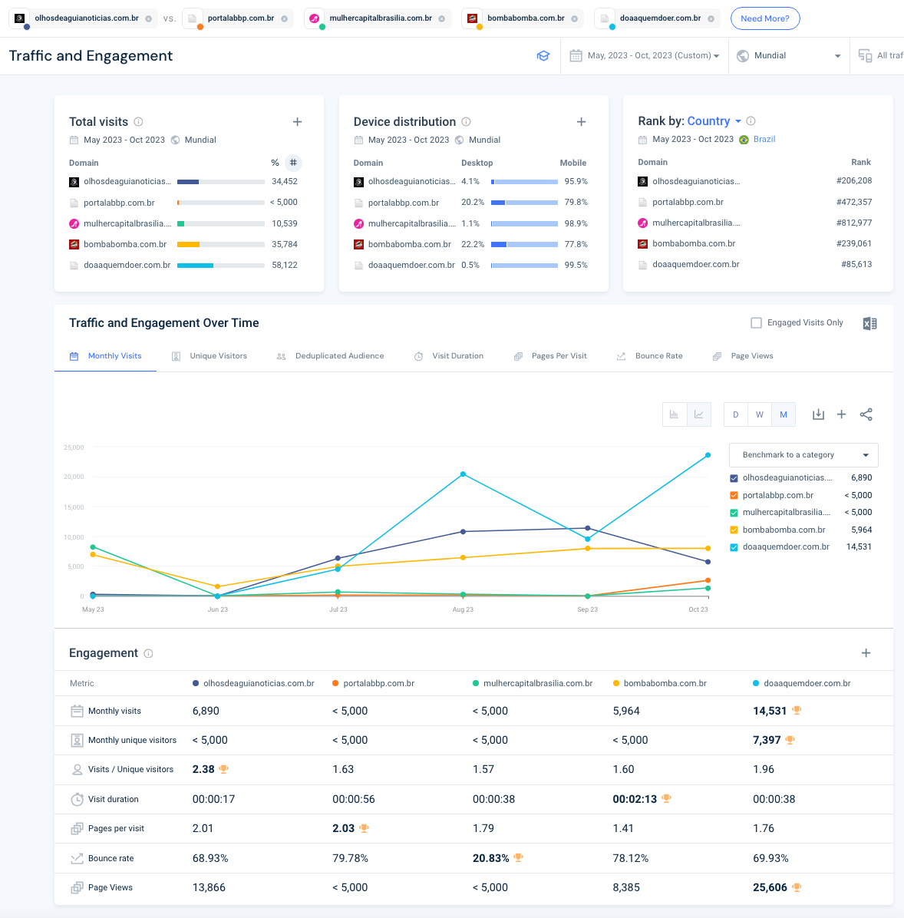Show info for Device distribution
The width and height of the screenshot is (904, 918).
[x=467, y=122]
